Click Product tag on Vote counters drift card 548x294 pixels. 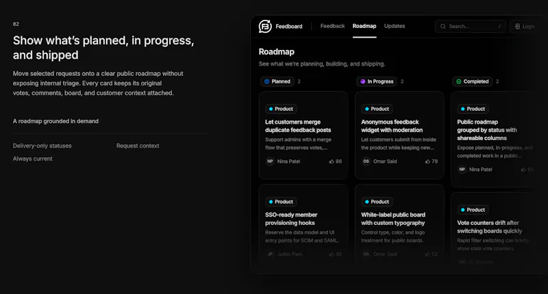[473, 210]
